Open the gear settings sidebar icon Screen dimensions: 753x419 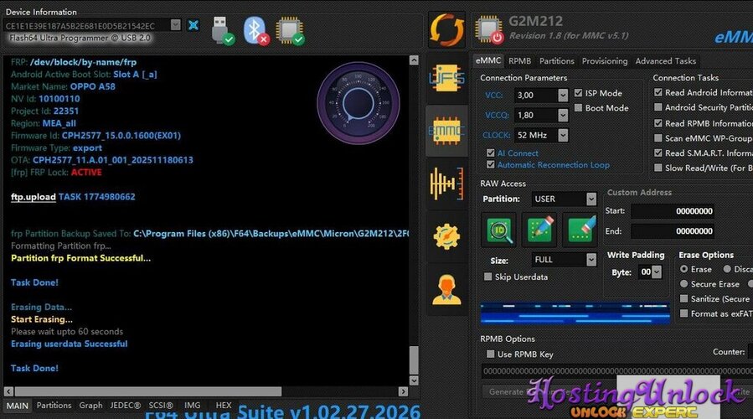tap(446, 236)
